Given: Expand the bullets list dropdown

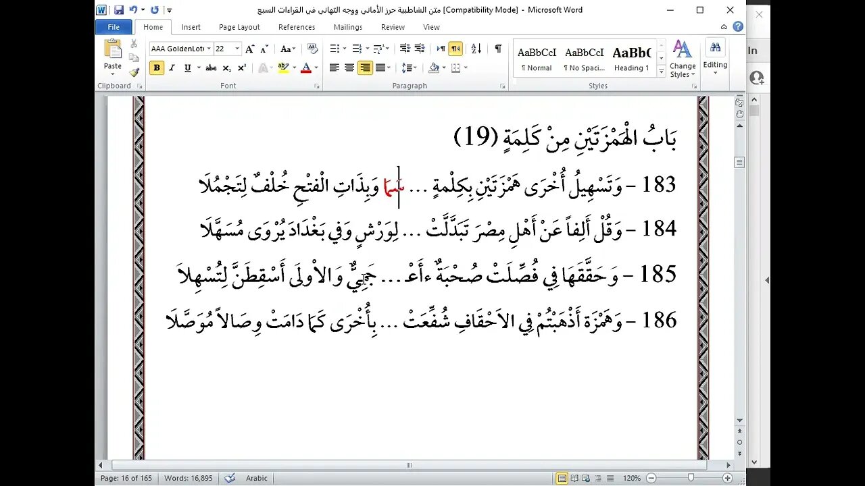Looking at the screenshot, I should pos(344,49).
